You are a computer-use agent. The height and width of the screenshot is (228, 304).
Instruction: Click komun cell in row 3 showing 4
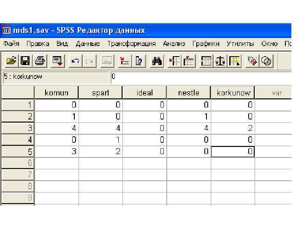point(57,128)
